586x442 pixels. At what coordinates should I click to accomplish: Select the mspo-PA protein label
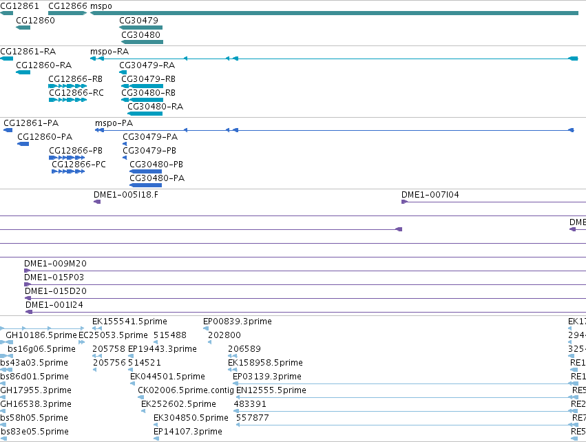pyautogui.click(x=114, y=123)
